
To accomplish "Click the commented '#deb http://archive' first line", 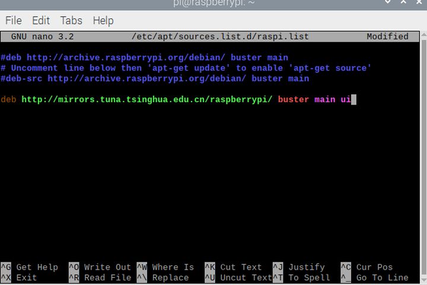I will (x=144, y=58).
